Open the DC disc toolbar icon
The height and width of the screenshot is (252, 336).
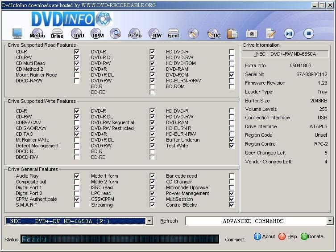coord(214,33)
